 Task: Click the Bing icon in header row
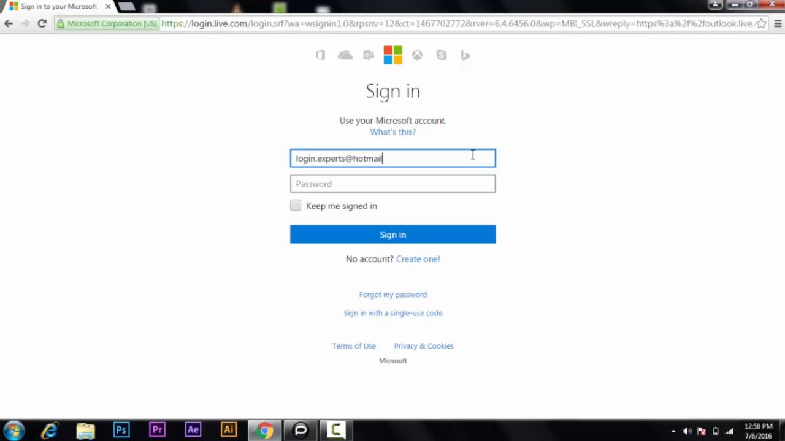[x=465, y=55]
